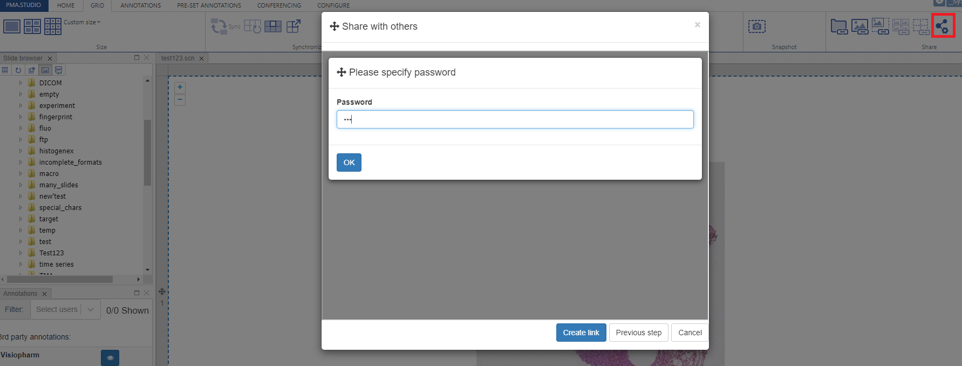Click the Create link button
This screenshot has height=366, width=962.
581,333
